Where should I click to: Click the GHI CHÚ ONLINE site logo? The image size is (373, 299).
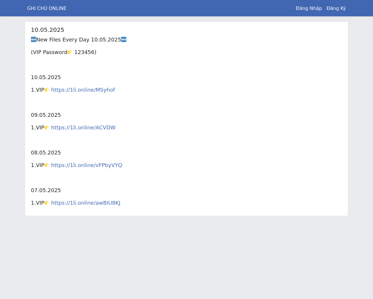(47, 8)
